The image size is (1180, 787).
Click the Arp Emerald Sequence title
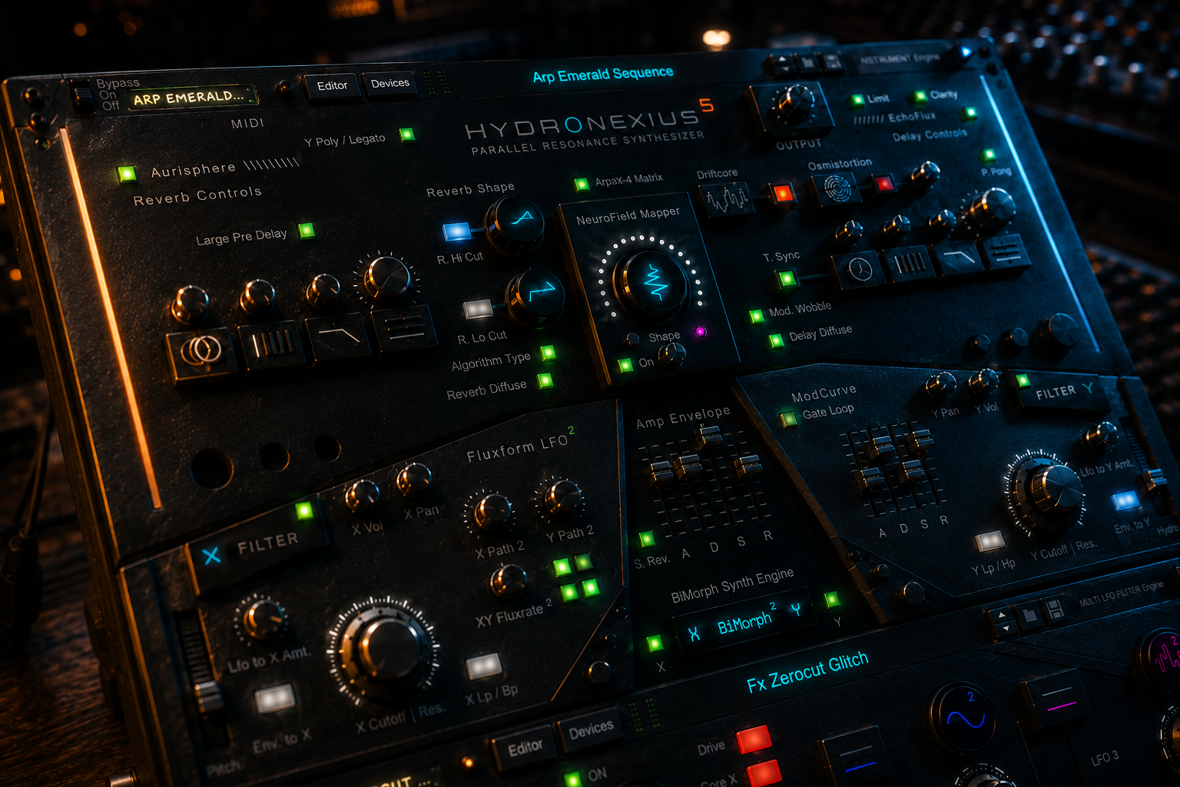(603, 75)
